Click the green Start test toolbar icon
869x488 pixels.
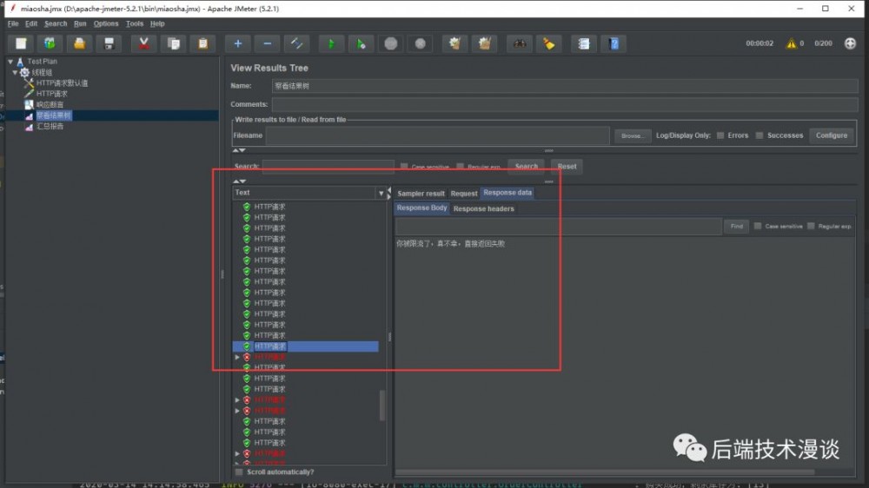[x=330, y=43]
